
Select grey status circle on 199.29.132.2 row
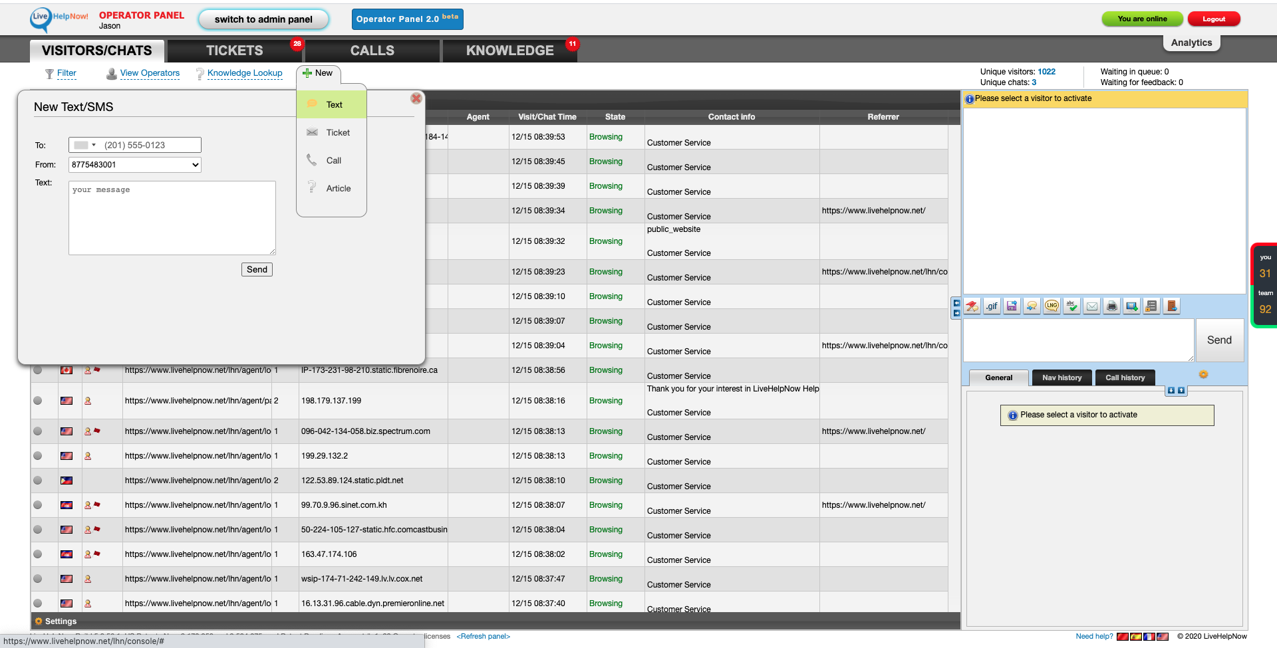pos(38,456)
